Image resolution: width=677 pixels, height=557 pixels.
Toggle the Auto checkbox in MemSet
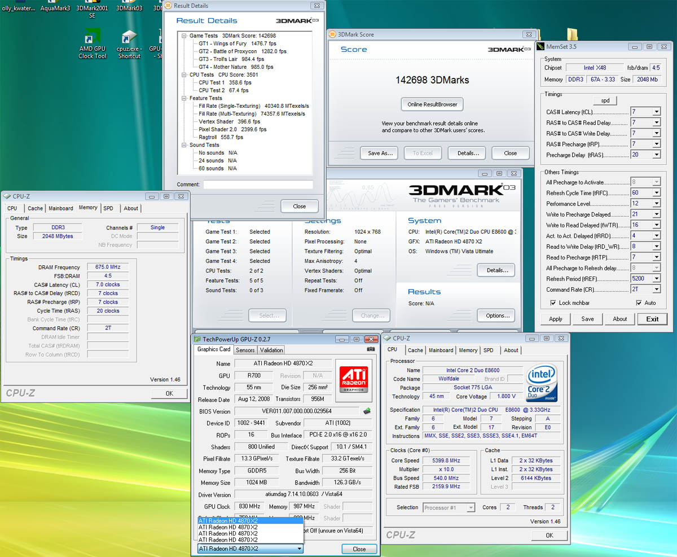click(x=639, y=303)
